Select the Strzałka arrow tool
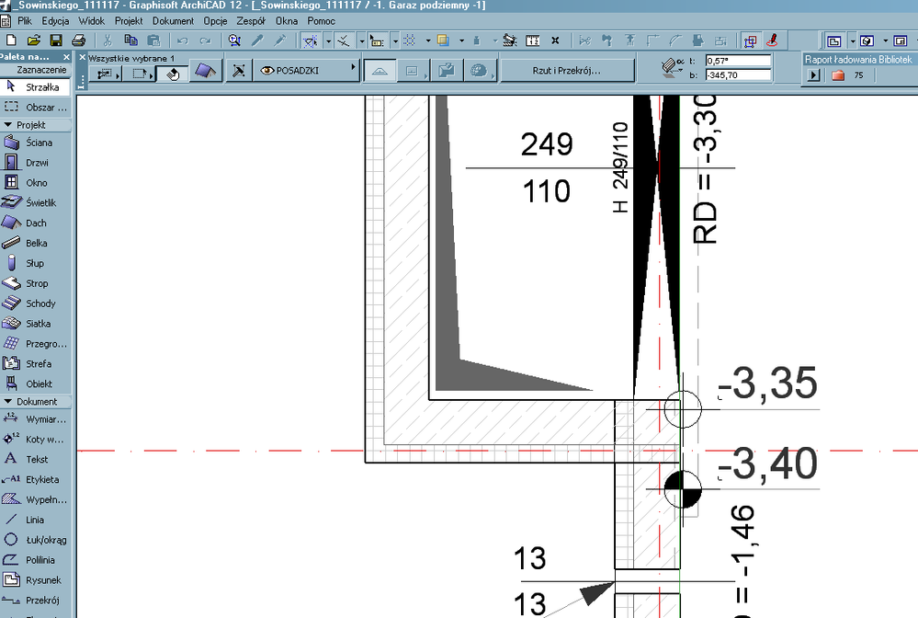Image resolution: width=918 pixels, height=618 pixels. [x=35, y=86]
